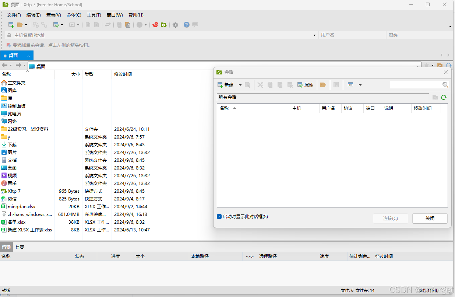Click the search field in Sessions dialog
Screen dimensions: 455x297
[416, 85]
